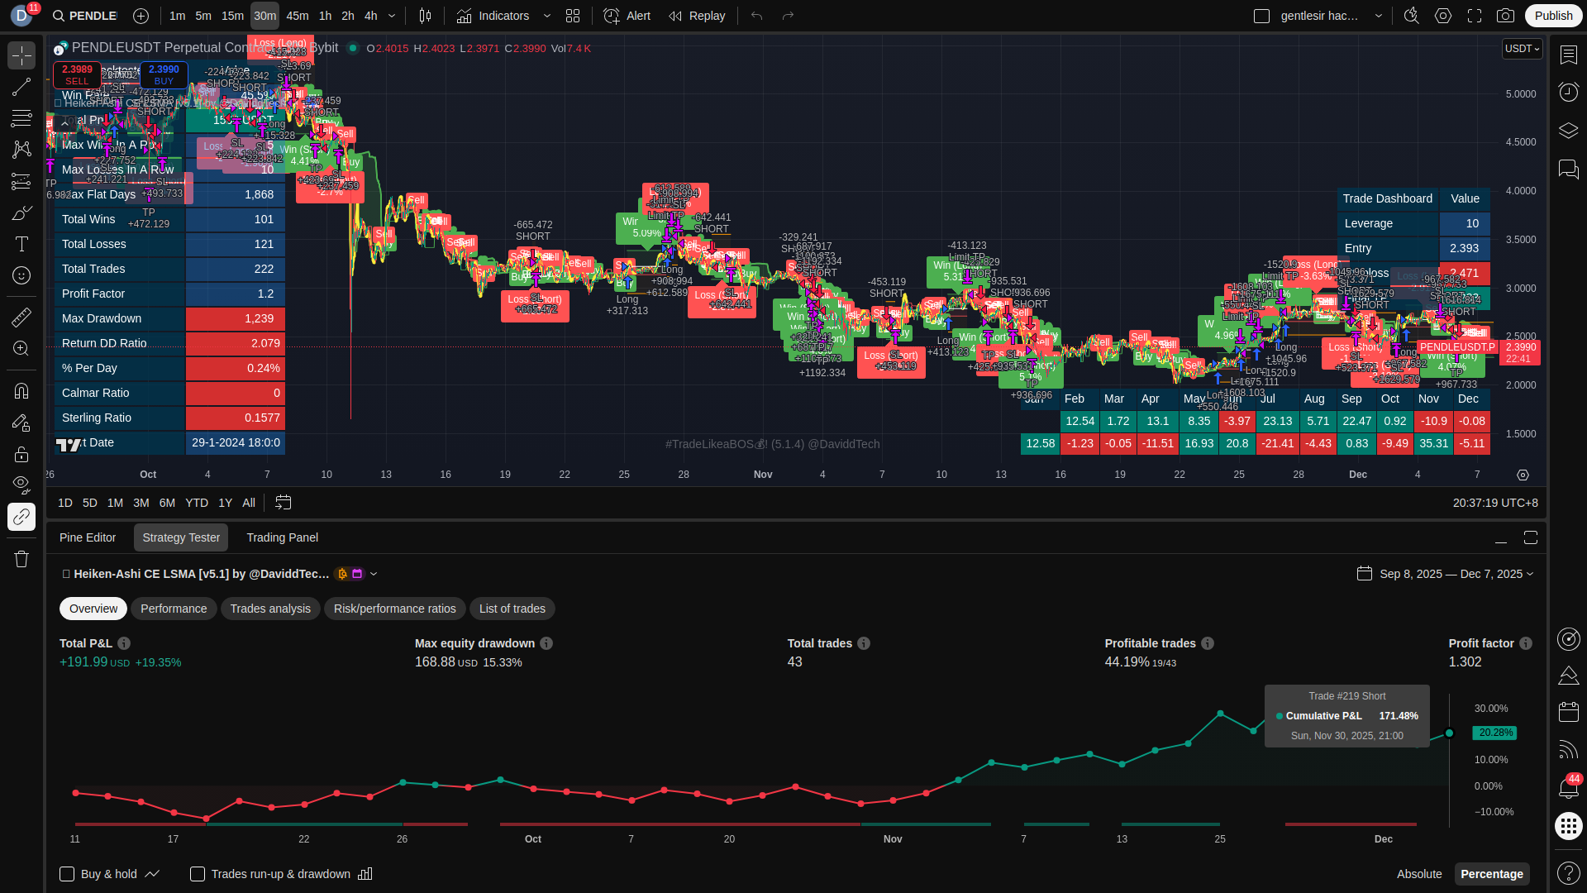Screen dimensions: 1587x893
Task: Toggle the layout name checkbox square
Action: [x=1261, y=16]
